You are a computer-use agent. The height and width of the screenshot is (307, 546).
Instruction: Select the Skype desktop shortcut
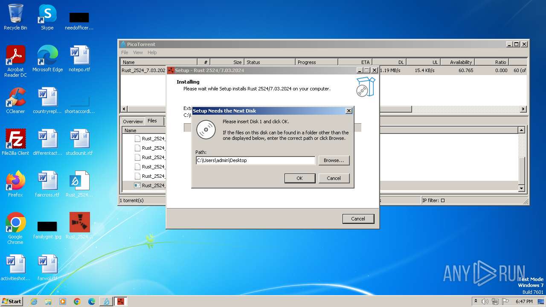coord(47,17)
